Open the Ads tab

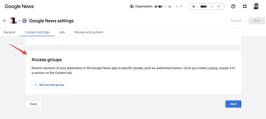point(62,32)
